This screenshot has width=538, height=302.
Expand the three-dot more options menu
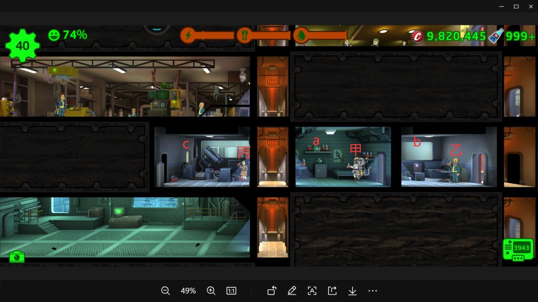(373, 291)
